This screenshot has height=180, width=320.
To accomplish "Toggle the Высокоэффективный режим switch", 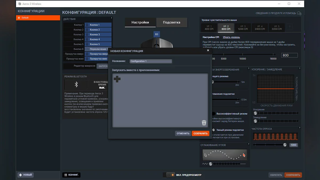I will [x=213, y=114].
